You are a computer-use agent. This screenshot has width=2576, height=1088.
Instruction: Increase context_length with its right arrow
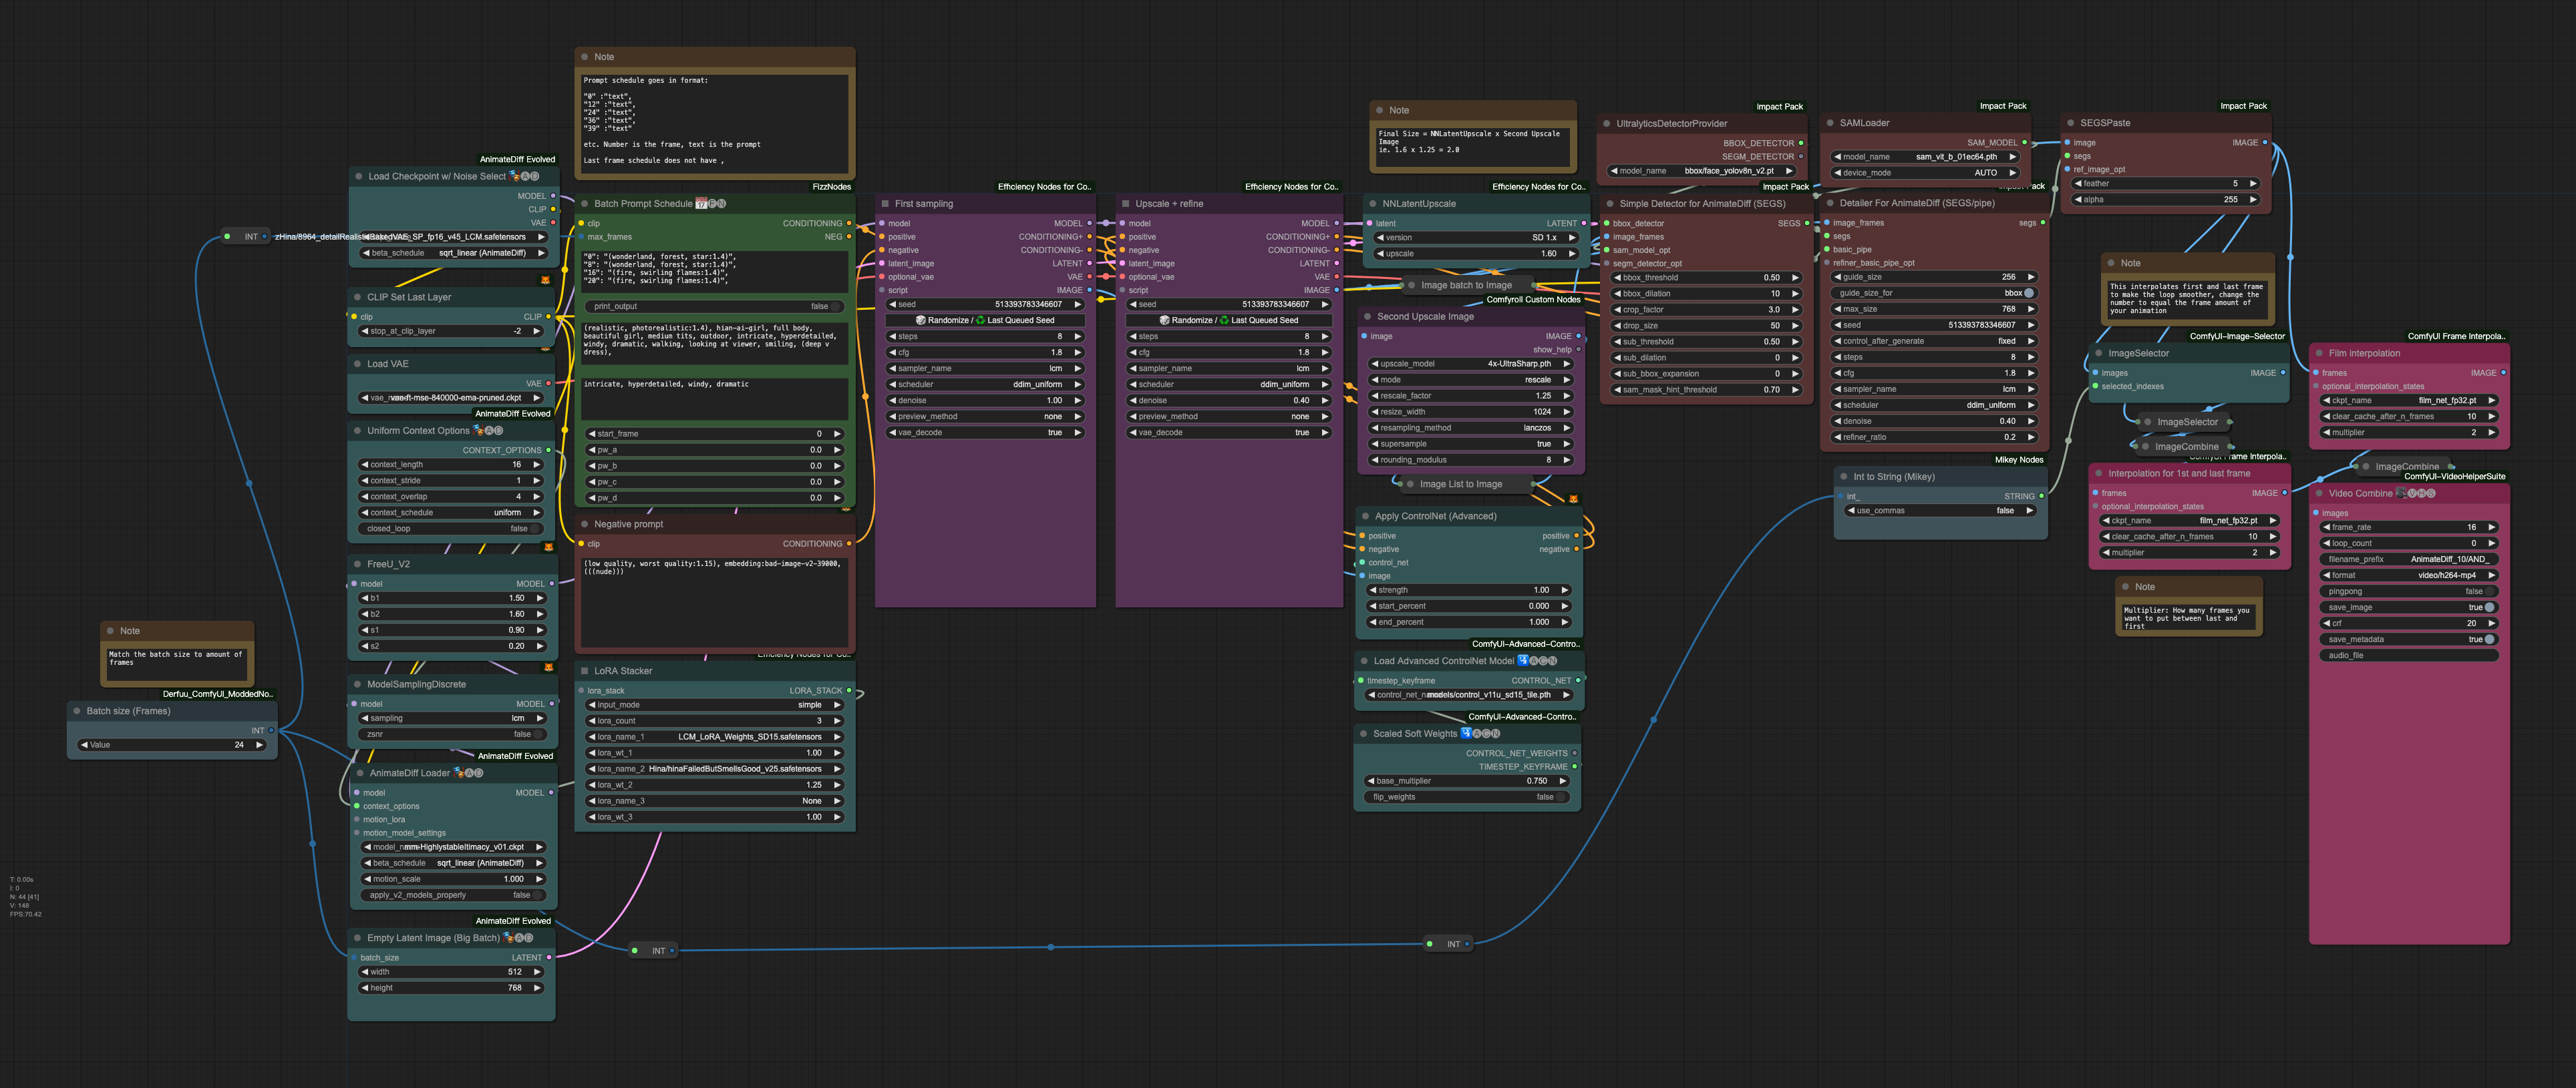tap(537, 465)
